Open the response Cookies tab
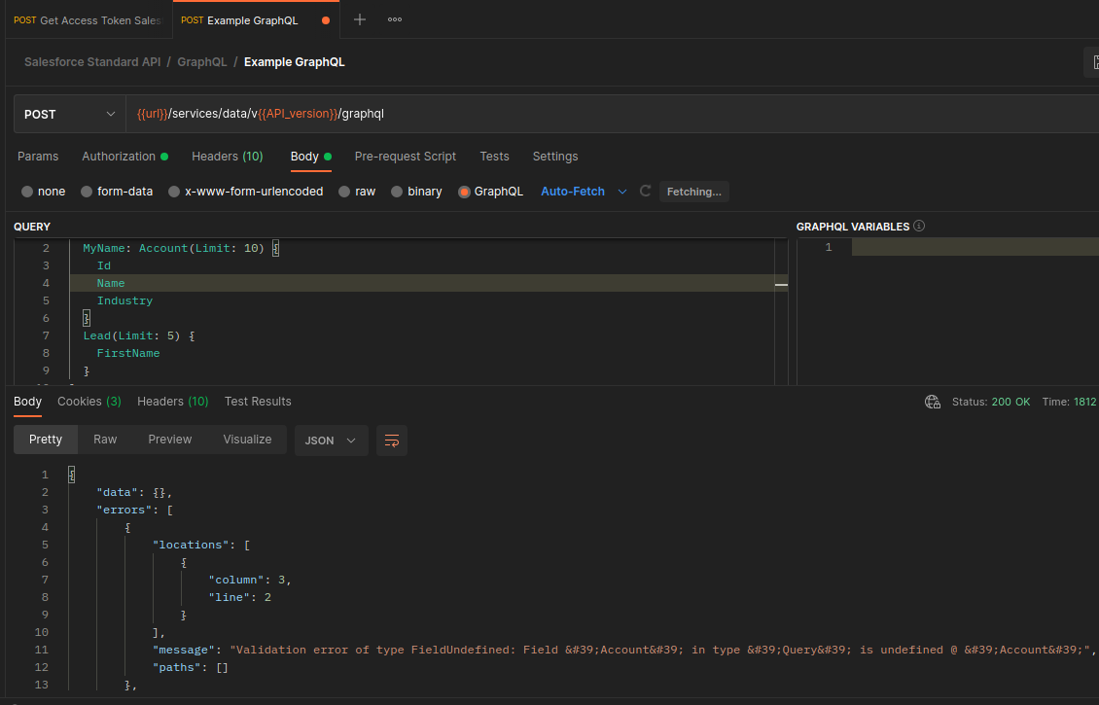The height and width of the screenshot is (705, 1099). [89, 402]
